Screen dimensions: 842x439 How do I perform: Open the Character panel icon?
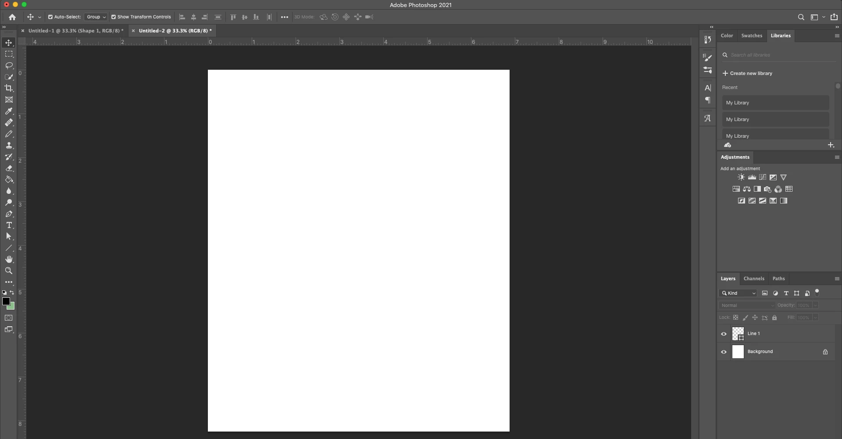click(707, 88)
